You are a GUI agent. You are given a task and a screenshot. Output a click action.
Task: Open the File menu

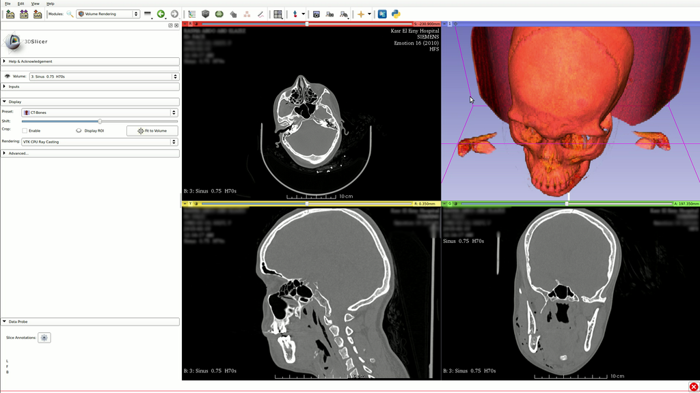click(8, 3)
